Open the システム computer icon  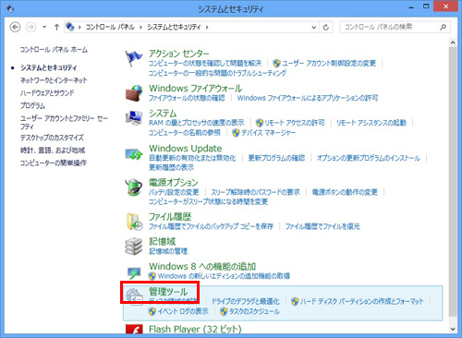pyautogui.click(x=134, y=118)
